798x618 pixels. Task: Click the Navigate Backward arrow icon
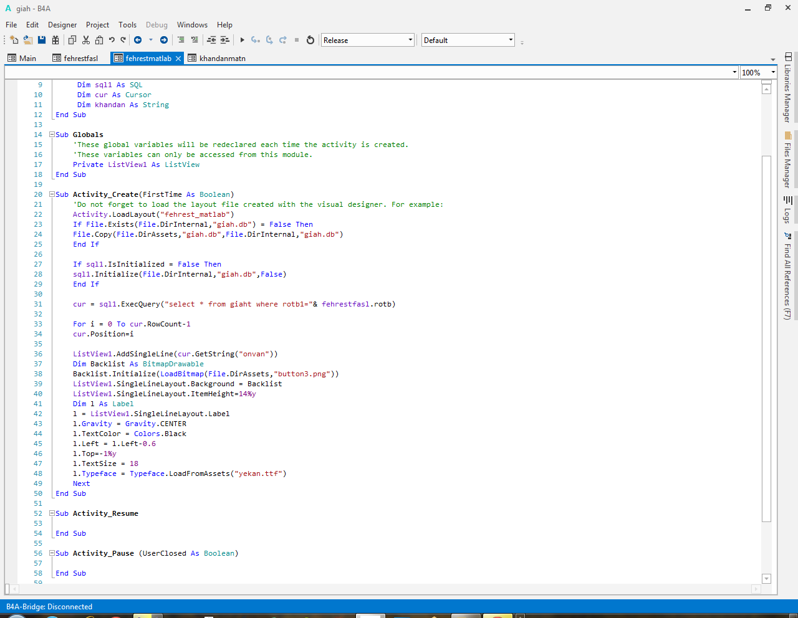138,40
